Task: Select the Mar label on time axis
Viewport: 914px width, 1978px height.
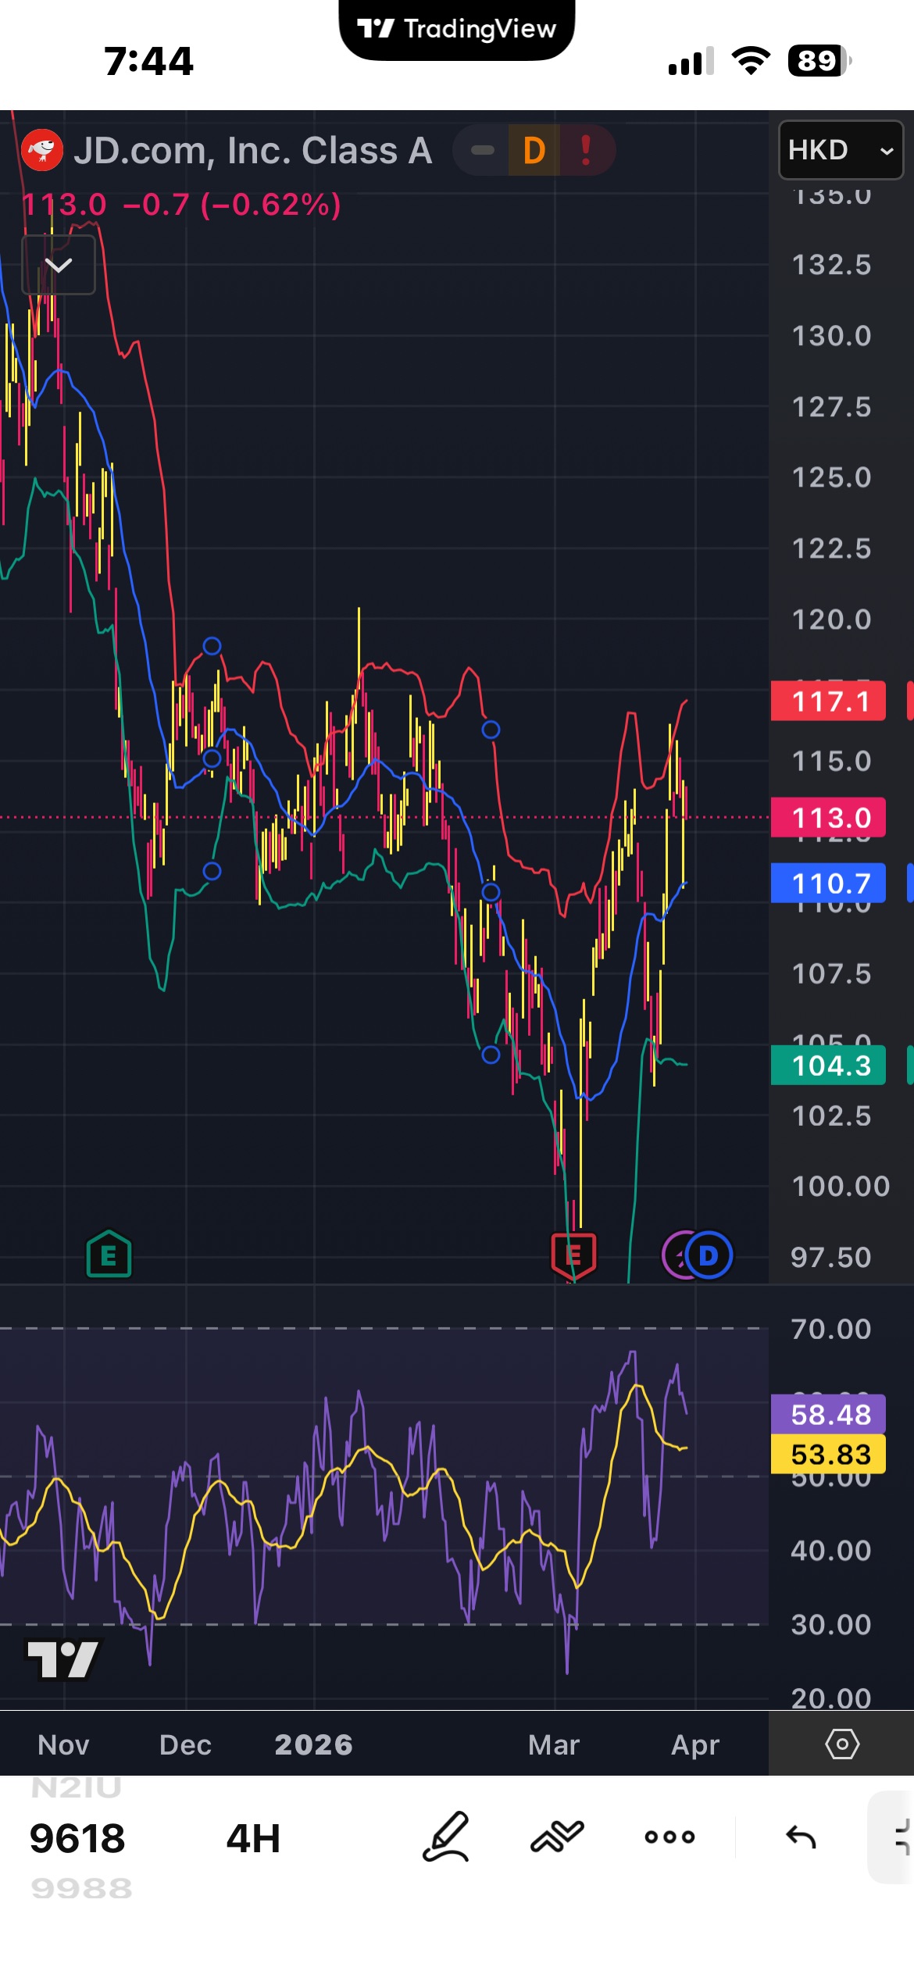Action: [553, 1744]
